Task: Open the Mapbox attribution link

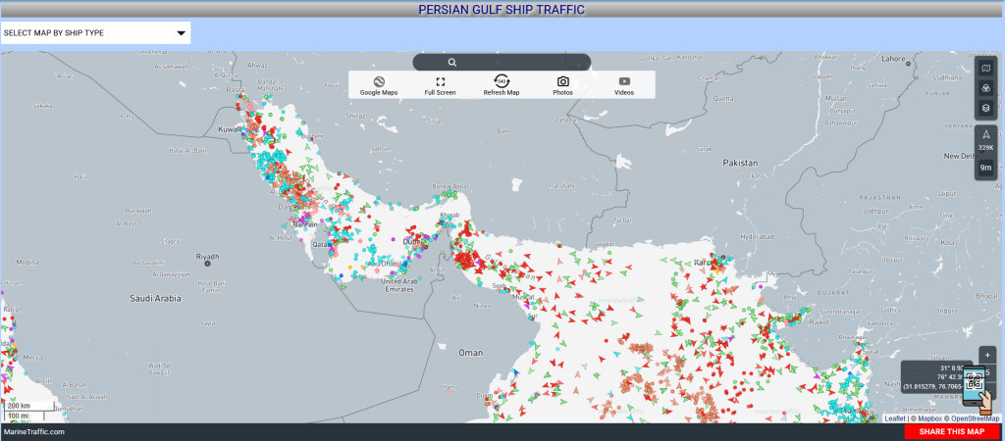Action: click(929, 417)
